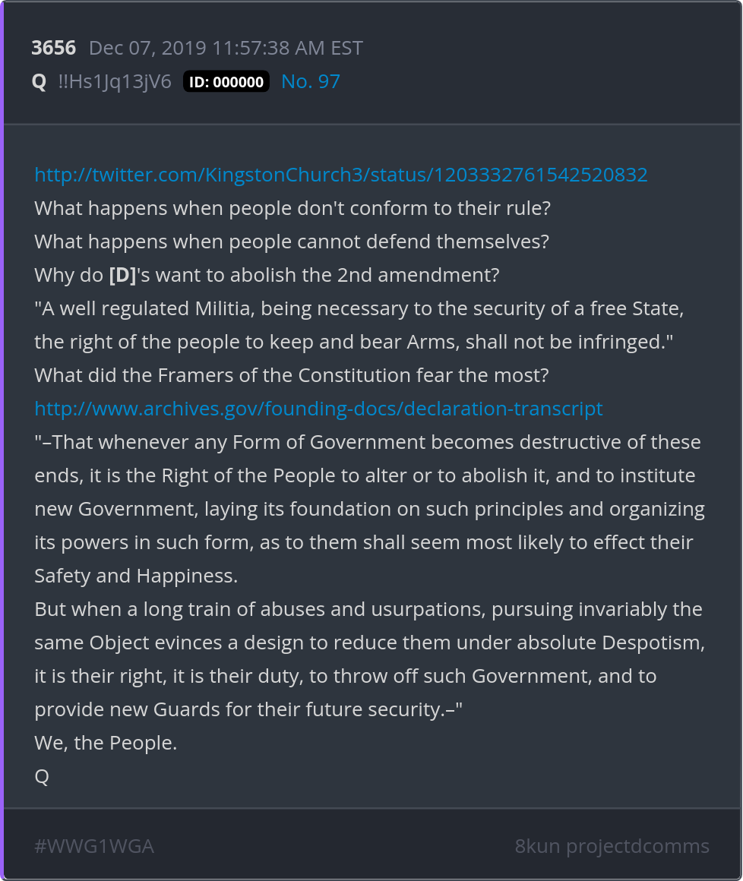Click the "We, the People." line

point(106,743)
